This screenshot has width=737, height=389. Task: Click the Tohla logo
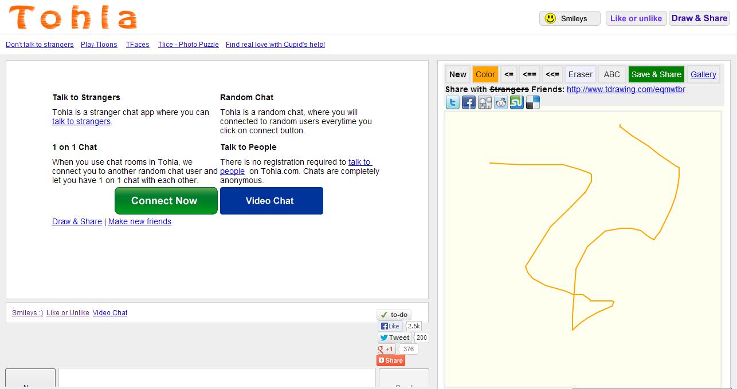pos(73,17)
